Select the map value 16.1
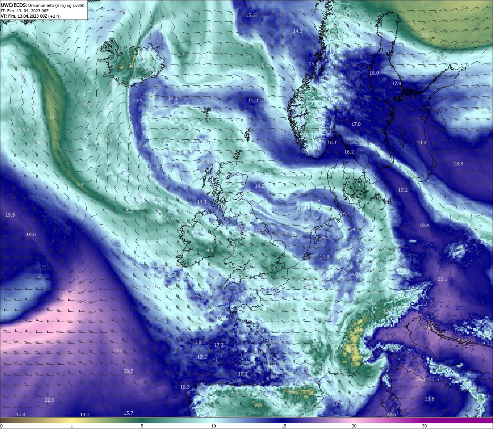Viewport: 493px width, 429px height. pyautogui.click(x=332, y=142)
